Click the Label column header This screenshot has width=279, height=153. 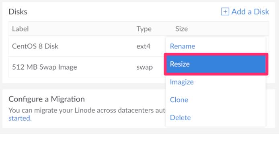[x=20, y=29]
